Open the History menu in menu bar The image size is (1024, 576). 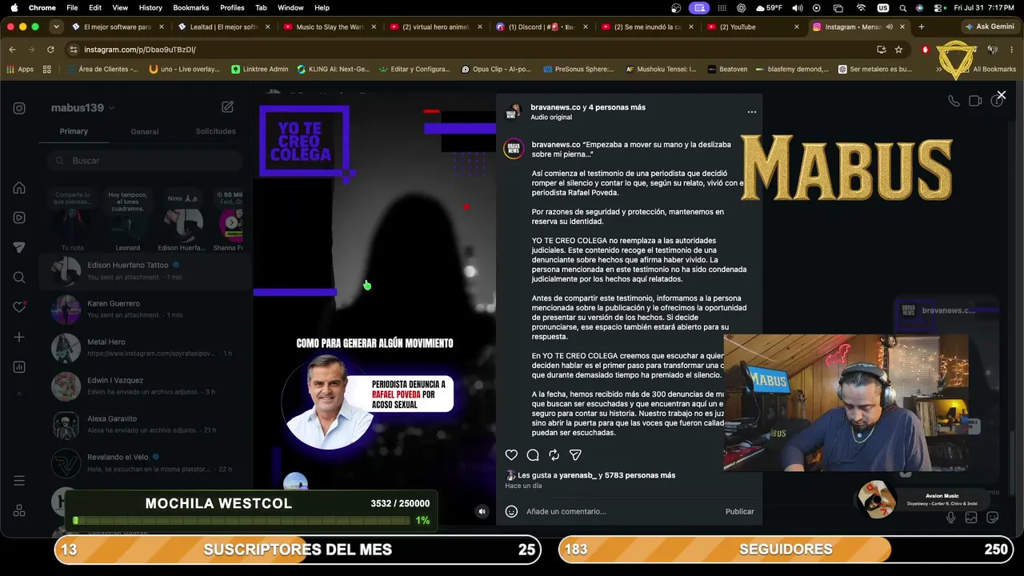(x=150, y=7)
